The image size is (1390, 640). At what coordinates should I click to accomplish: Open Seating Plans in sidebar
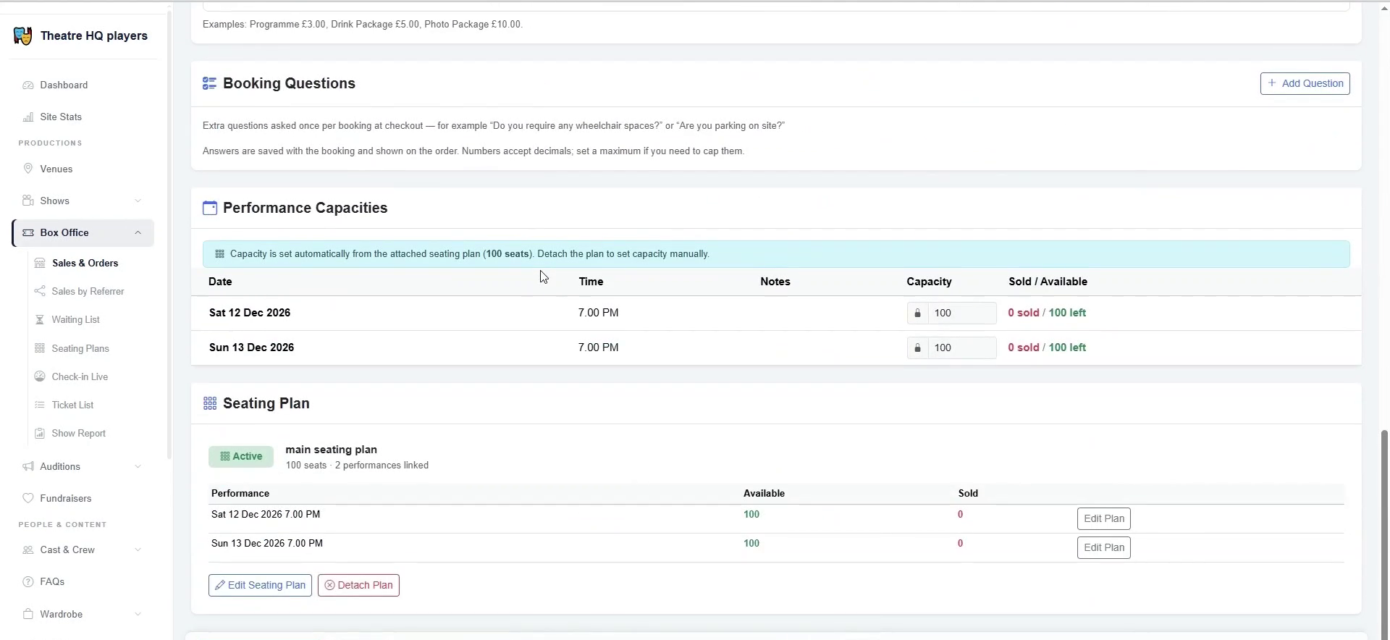80,348
